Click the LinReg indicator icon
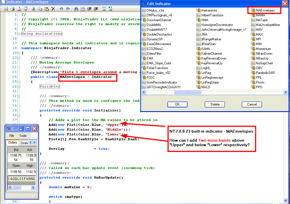The height and width of the screenshot is (204, 290). [x=199, y=73]
